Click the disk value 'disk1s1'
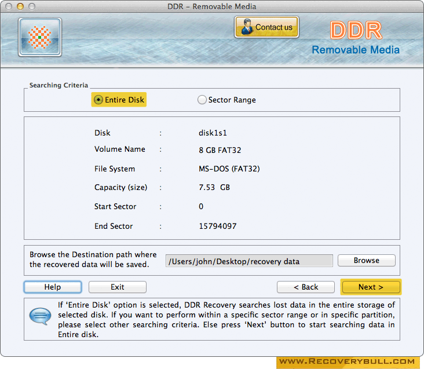This screenshot has height=369, width=424. pyautogui.click(x=213, y=133)
